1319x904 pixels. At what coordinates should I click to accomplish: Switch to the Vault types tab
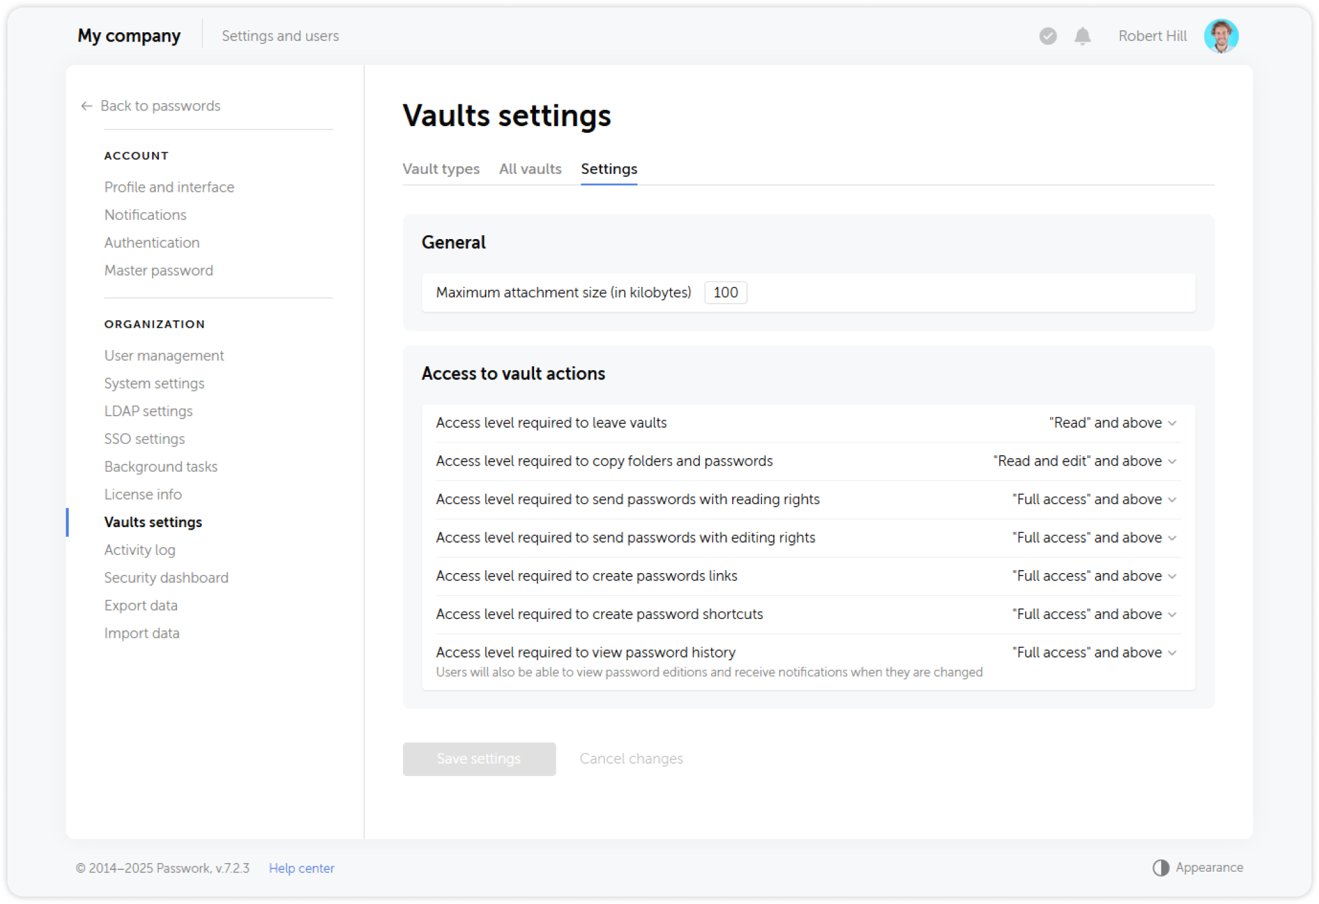pos(441,169)
